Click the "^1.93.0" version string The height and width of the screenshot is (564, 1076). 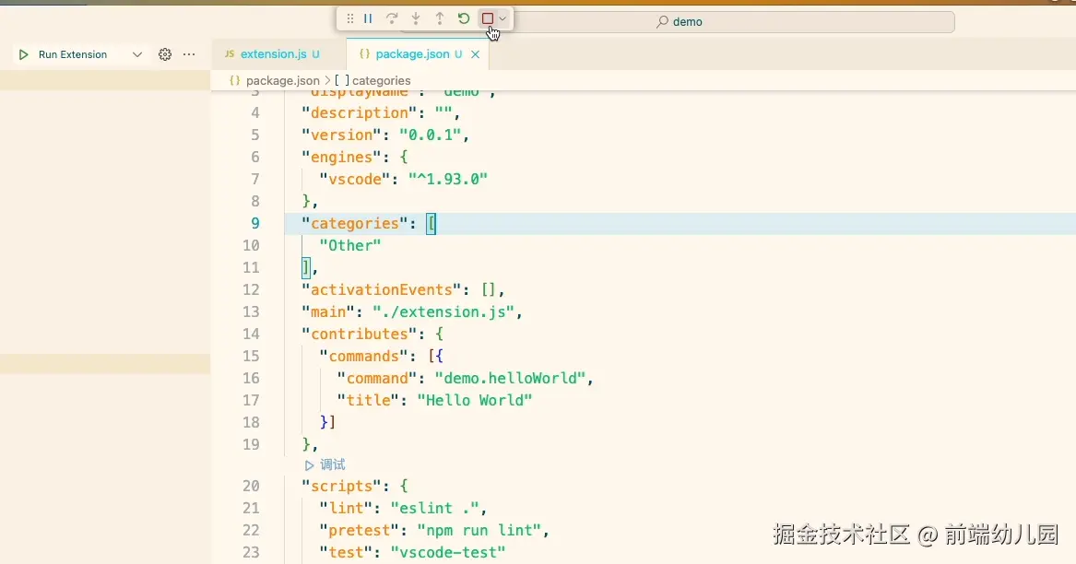pos(448,179)
